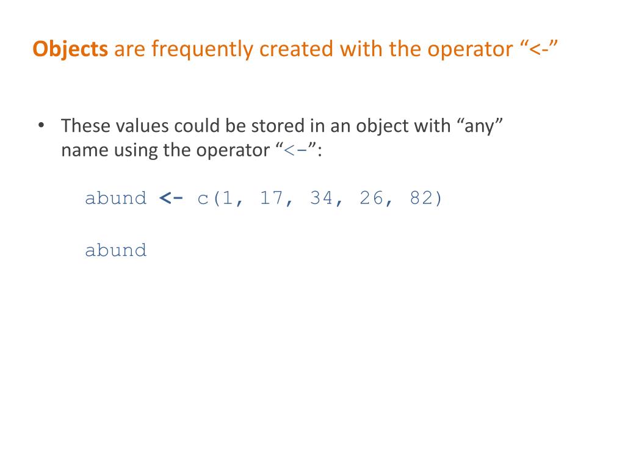Click the quoted "<-" symbol in the title
The height and width of the screenshot is (469, 625).
tap(539, 48)
